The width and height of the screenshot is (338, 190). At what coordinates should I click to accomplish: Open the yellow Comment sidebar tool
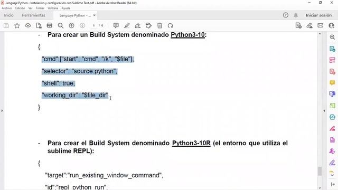pos(332,83)
